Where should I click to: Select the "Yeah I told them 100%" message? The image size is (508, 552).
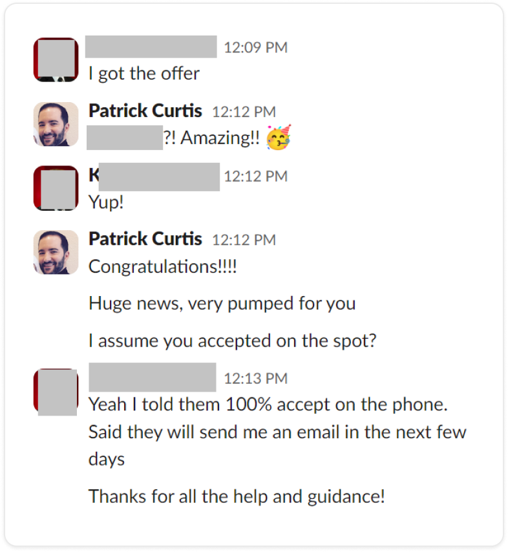(x=268, y=405)
